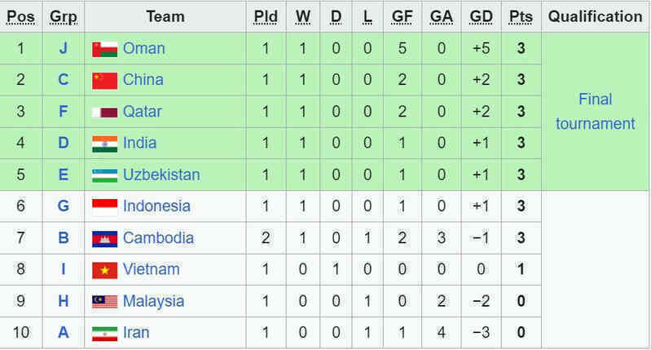Open the Indonesia team link
651x350 pixels.
[156, 206]
